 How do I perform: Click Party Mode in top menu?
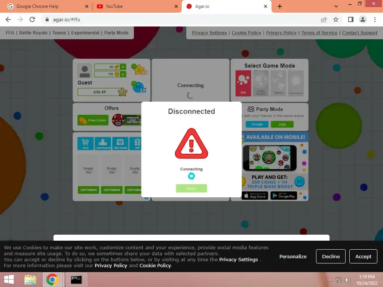(116, 33)
